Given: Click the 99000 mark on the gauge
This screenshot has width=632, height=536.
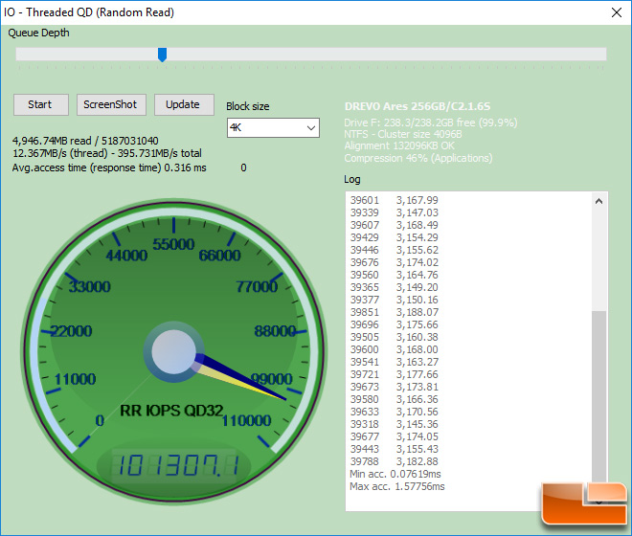Looking at the screenshot, I should pos(272,379).
